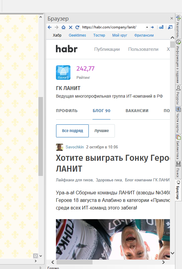The height and width of the screenshot is (269, 182).
Task: Open the Поиск side panel tab
Action: coord(178,170)
